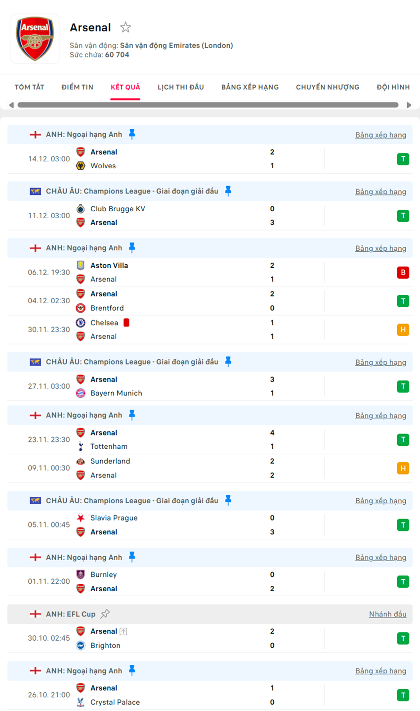The image size is (420, 711).
Task: Click the advancing icon beside Arsenal in EFL Cup
Action: tap(124, 631)
